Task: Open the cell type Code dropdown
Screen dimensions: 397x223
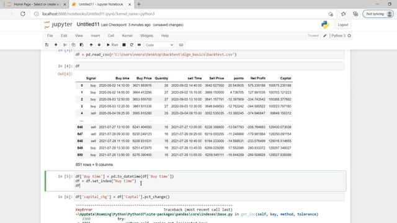Action: click(x=159, y=45)
